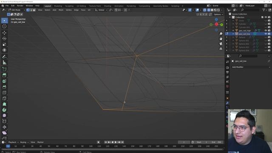Image resolution: width=272 pixels, height=153 pixels.
Task: Click the pan view hand gizmo
Action: pos(221,39)
